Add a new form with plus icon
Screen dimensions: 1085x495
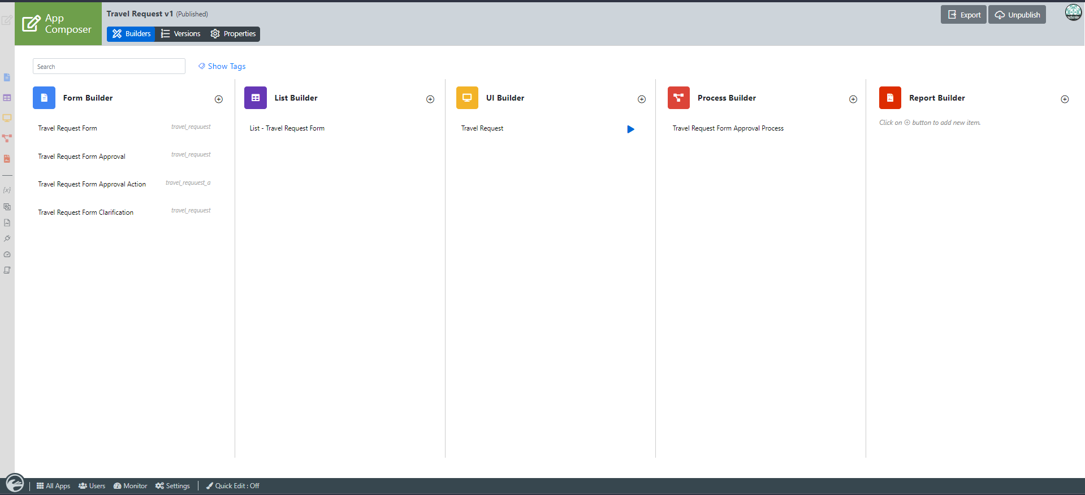point(219,99)
